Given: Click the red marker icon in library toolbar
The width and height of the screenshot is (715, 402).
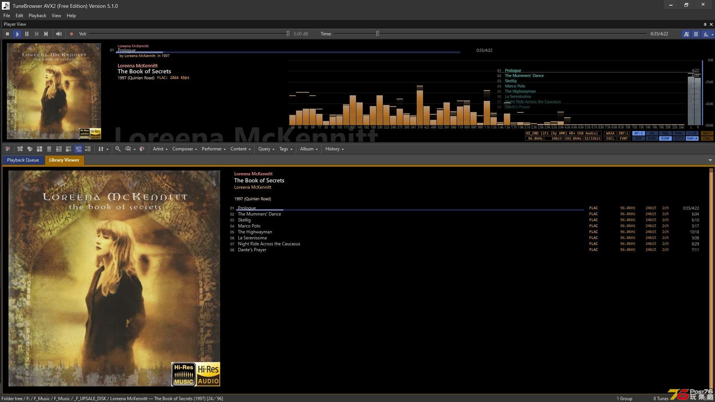Looking at the screenshot, I should [142, 149].
